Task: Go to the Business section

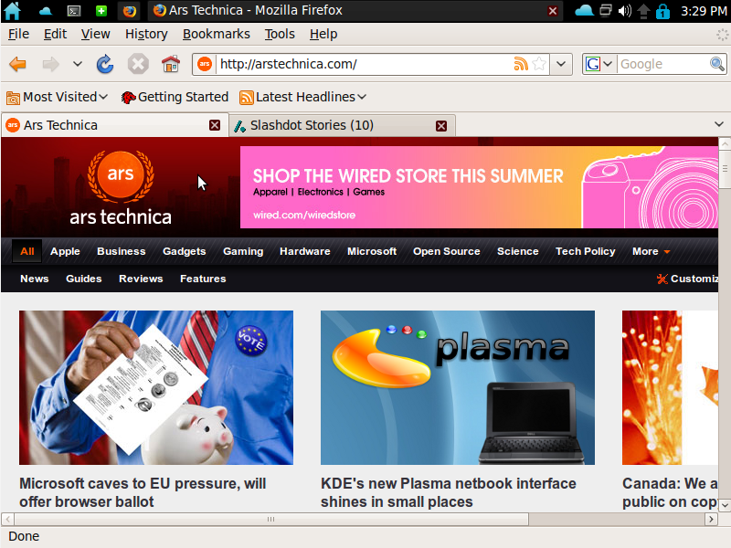Action: pyautogui.click(x=122, y=252)
